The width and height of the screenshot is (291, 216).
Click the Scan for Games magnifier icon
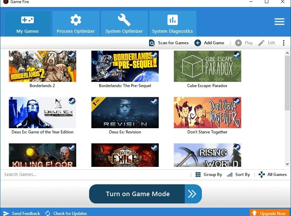(152, 43)
